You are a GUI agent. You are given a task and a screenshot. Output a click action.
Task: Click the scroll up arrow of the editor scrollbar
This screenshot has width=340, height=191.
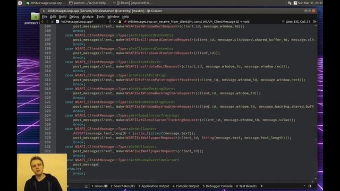pos(316,25)
